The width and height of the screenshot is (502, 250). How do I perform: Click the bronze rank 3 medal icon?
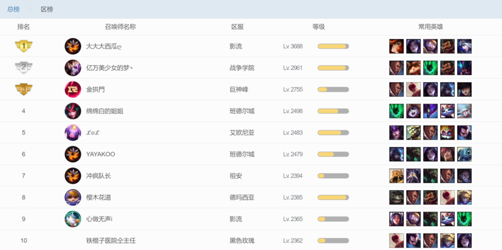point(24,89)
